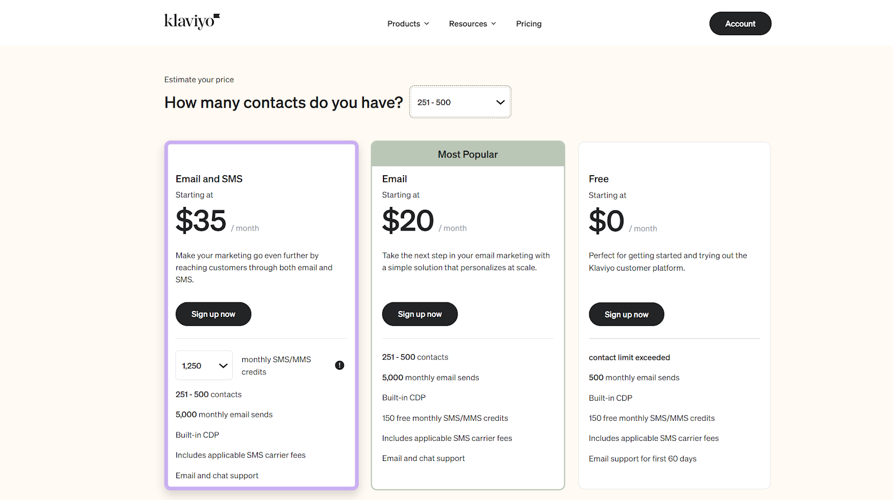Open the Products menu
The height and width of the screenshot is (500, 893).
(404, 23)
